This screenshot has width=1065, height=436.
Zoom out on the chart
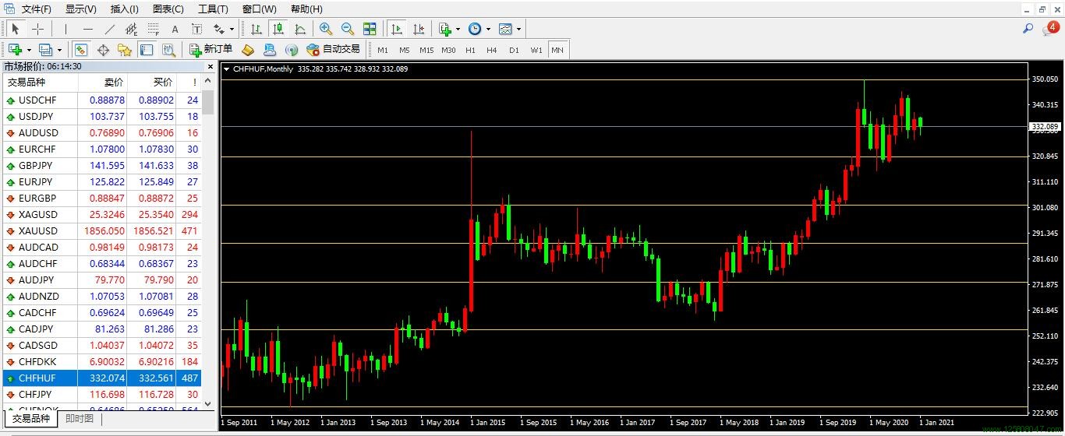(x=348, y=29)
